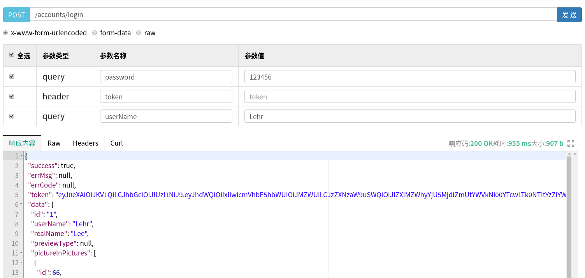Collapse the data object at line 6
The height and width of the screenshot is (278, 585).
(x=21, y=204)
